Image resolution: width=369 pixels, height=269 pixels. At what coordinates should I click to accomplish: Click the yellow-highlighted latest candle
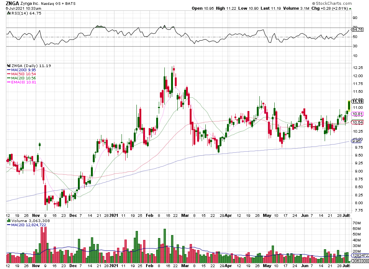[349, 105]
